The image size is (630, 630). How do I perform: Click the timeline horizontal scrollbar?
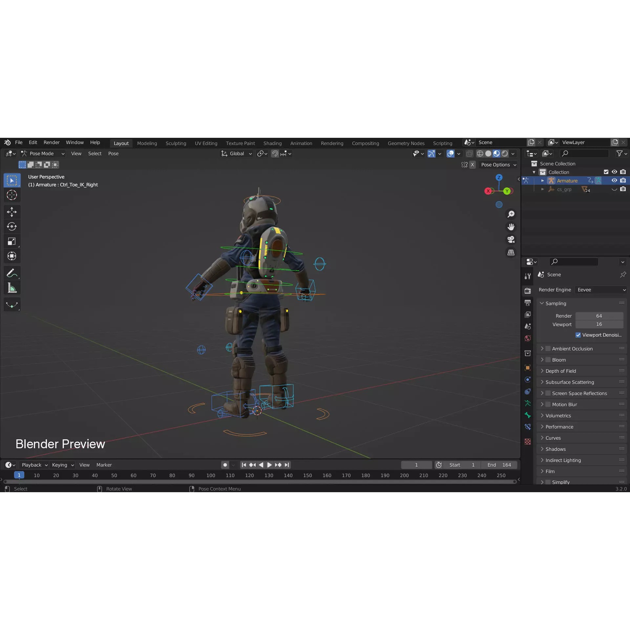pos(260,482)
